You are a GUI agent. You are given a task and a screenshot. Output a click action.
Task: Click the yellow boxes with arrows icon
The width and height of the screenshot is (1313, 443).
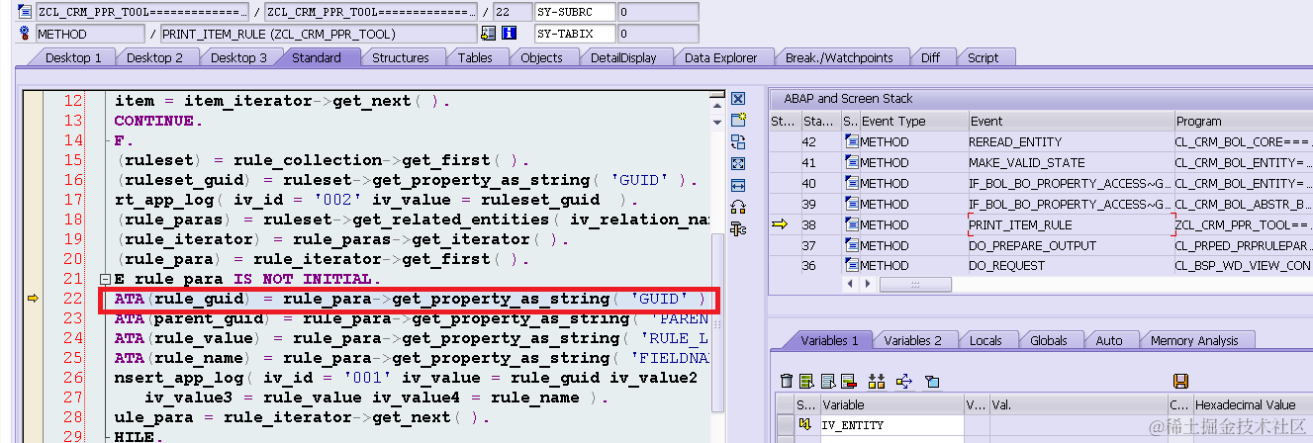[876, 381]
